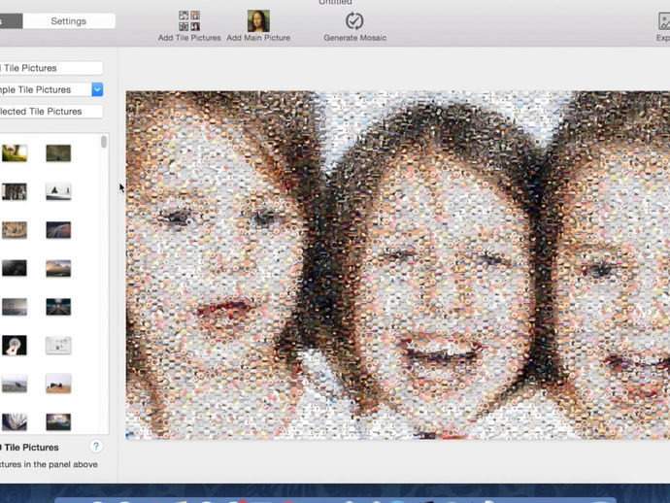Pick the dark cinema screen tile thumbnail
This screenshot has width=670, height=503.
click(58, 421)
